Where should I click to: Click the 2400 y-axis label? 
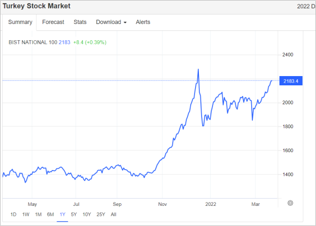pos(288,55)
